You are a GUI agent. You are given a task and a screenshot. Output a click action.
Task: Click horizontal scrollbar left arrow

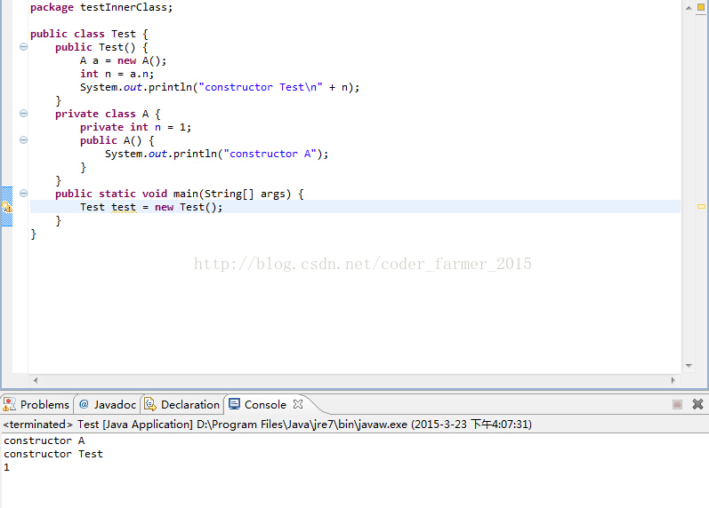click(x=36, y=381)
